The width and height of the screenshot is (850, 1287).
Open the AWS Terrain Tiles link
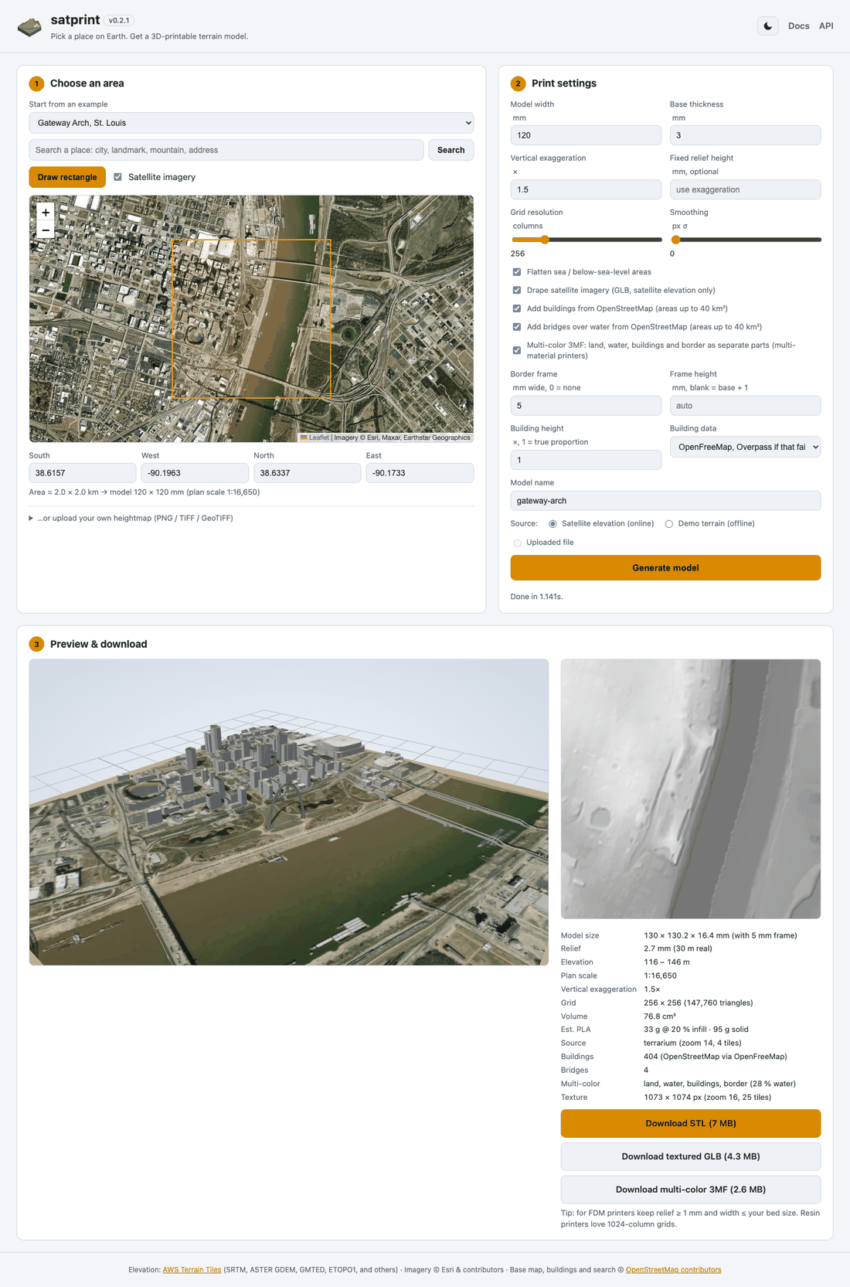click(x=192, y=1269)
